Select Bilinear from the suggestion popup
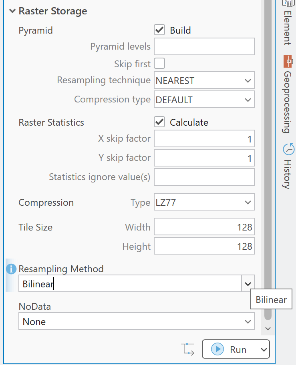Screen dimensions: 296x365 click(x=271, y=299)
